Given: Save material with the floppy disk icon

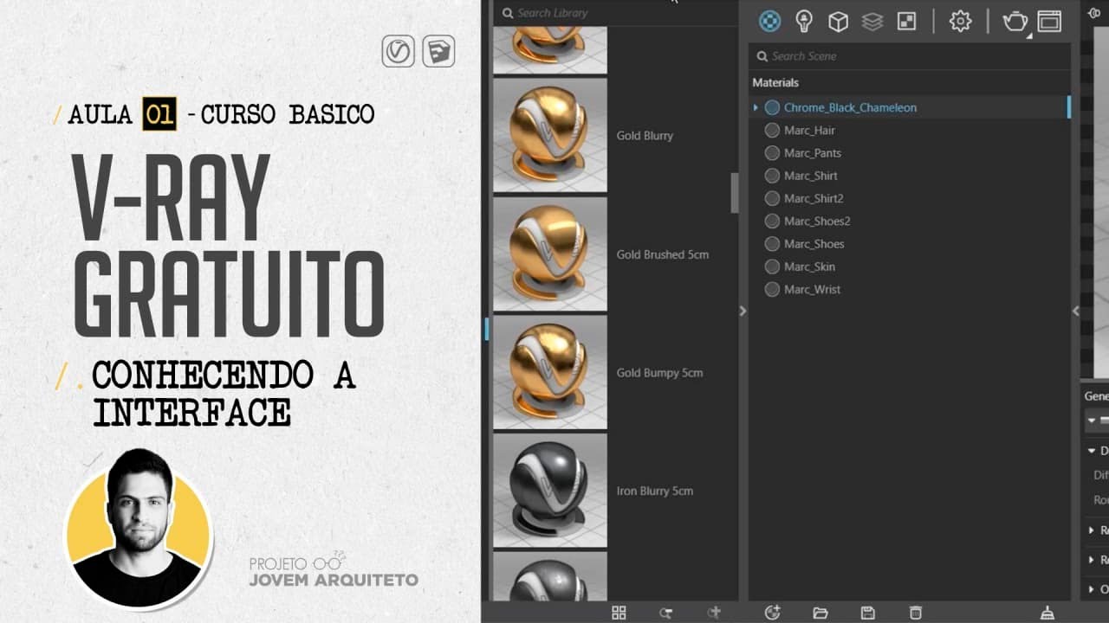Looking at the screenshot, I should (868, 613).
